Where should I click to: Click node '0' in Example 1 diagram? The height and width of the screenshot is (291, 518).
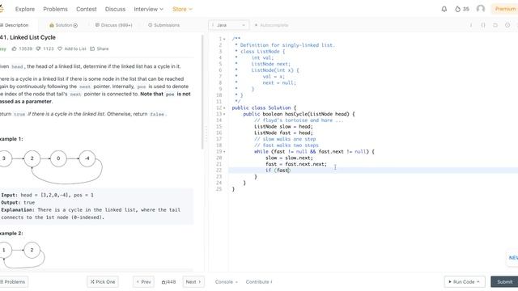(x=58, y=158)
